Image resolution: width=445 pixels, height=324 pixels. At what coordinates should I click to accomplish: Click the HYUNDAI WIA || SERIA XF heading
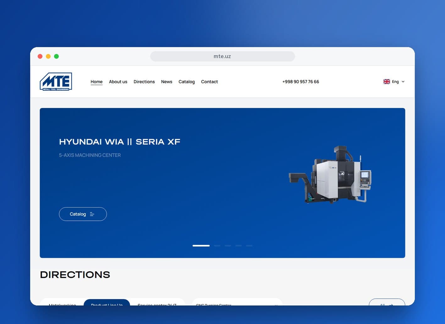pos(120,142)
